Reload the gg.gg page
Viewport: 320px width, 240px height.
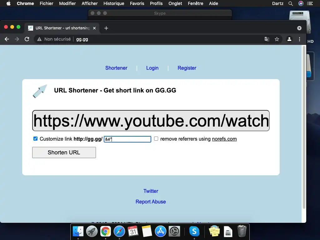pos(27,39)
